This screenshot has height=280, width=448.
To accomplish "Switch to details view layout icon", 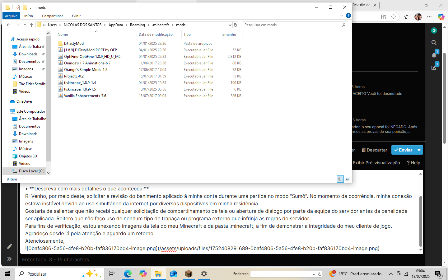I will [x=340, y=179].
